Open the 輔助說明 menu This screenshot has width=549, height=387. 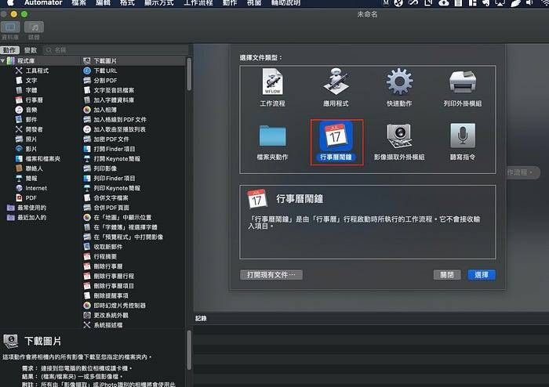click(285, 3)
